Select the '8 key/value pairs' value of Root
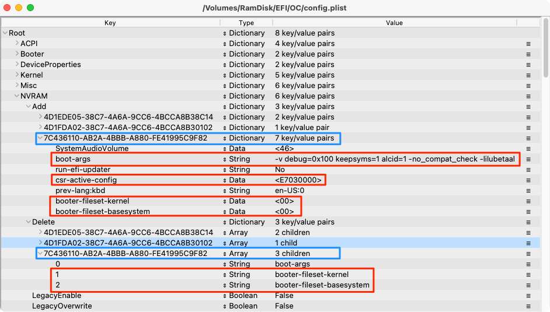The width and height of the screenshot is (550, 312). [305, 33]
